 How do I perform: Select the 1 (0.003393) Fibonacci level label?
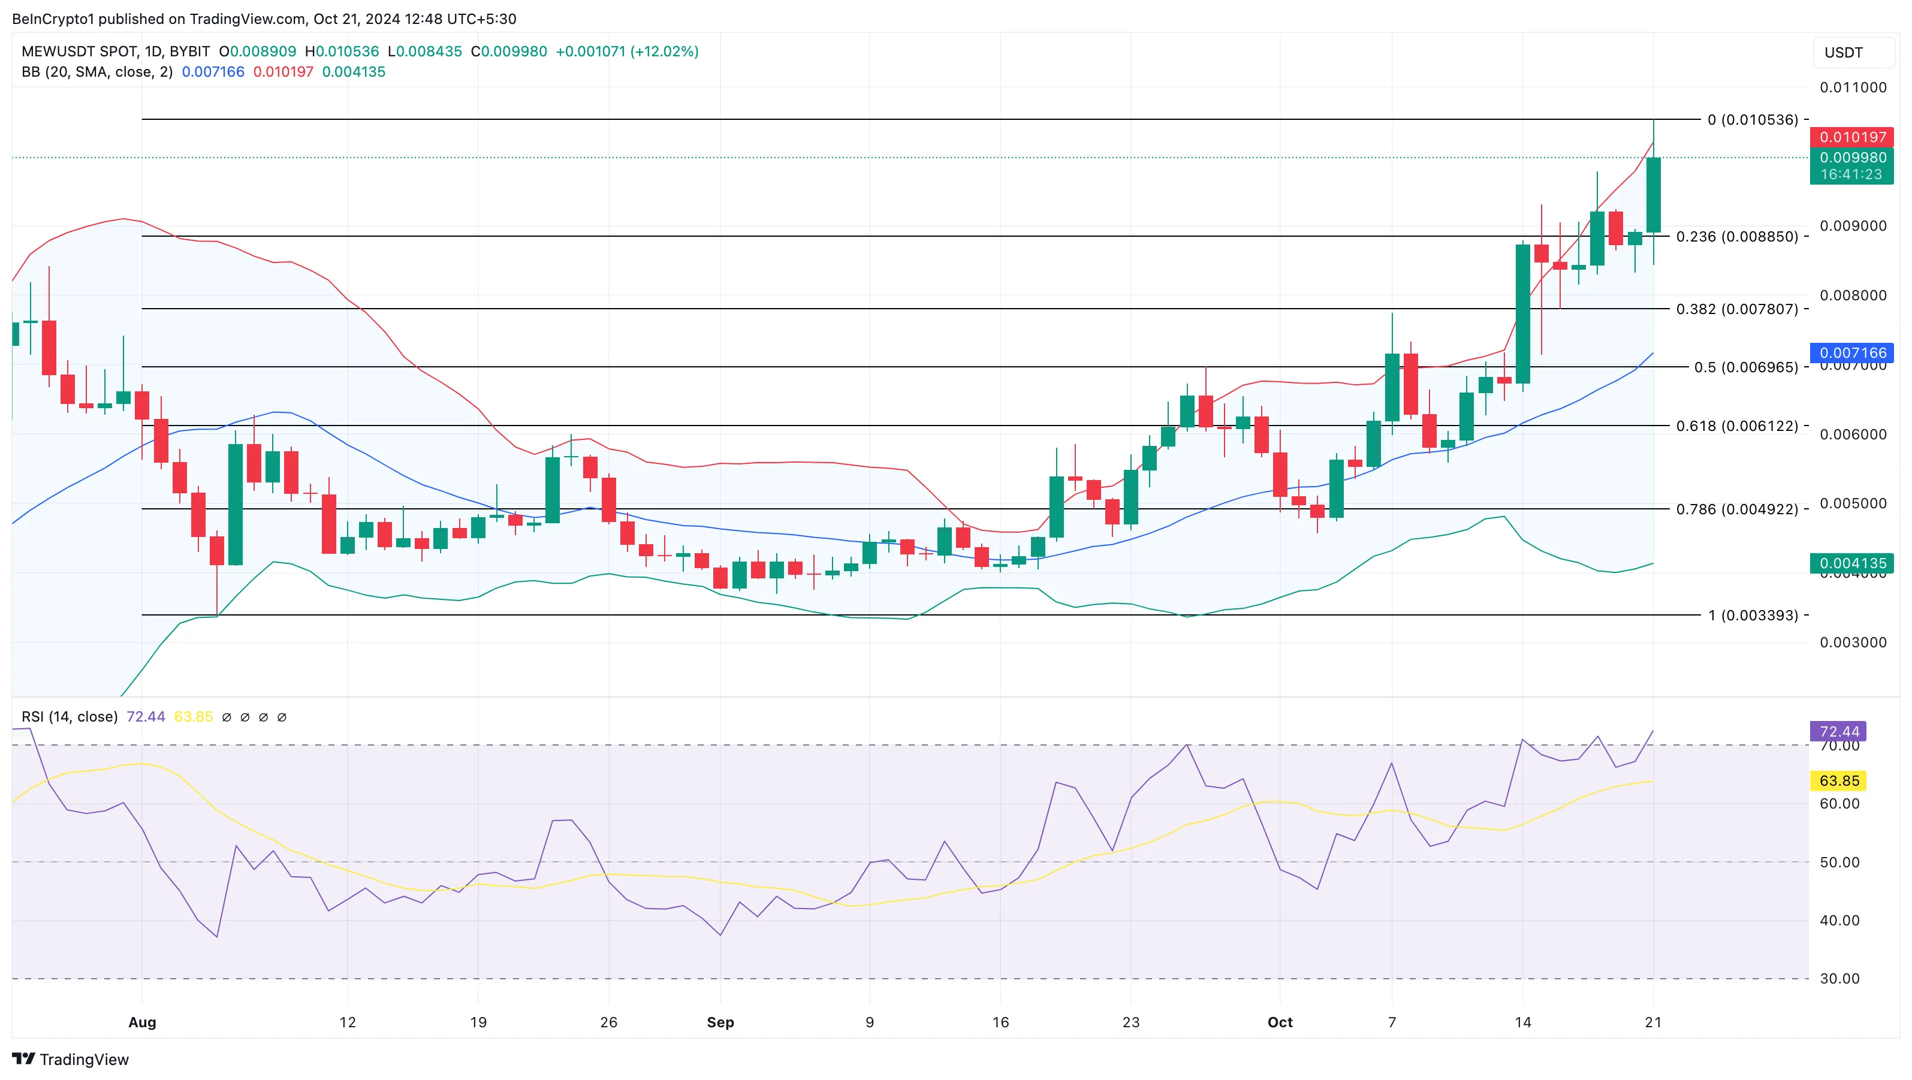pyautogui.click(x=1753, y=616)
